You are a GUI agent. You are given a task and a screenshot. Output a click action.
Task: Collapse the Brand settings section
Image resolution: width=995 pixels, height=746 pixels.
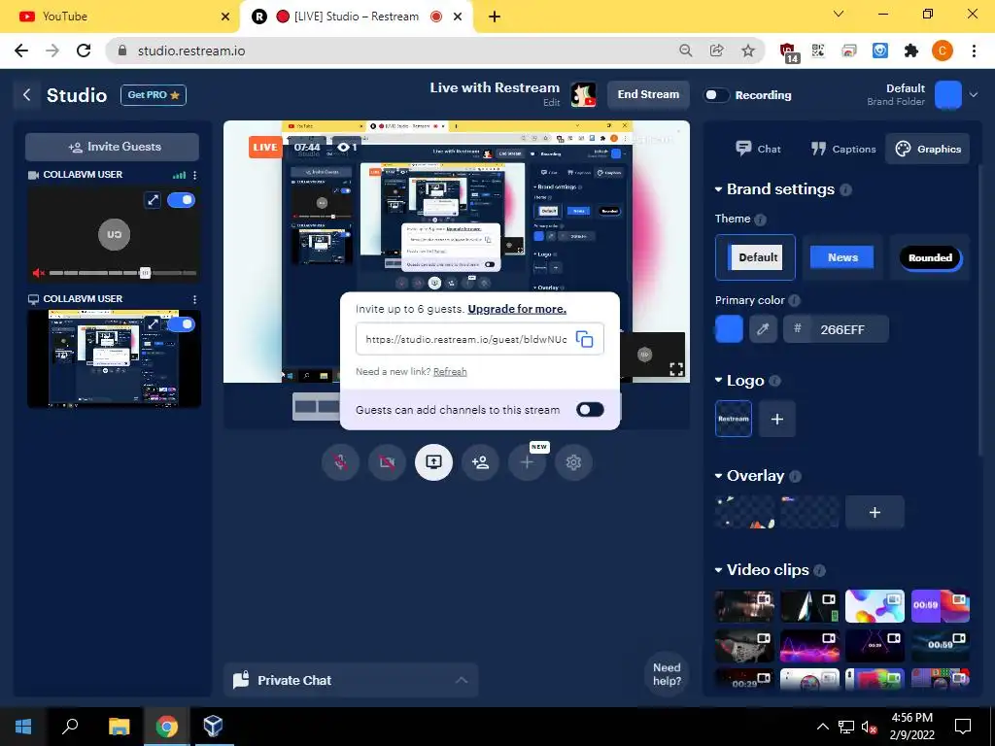tap(718, 189)
